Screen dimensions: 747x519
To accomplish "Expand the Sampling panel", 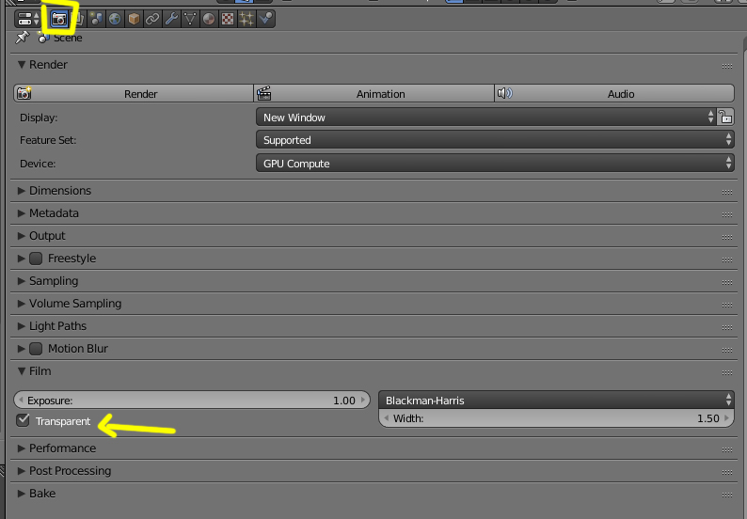I will point(22,281).
